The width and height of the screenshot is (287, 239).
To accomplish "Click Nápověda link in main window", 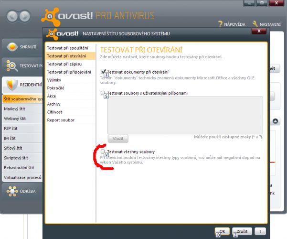I will (234, 24).
